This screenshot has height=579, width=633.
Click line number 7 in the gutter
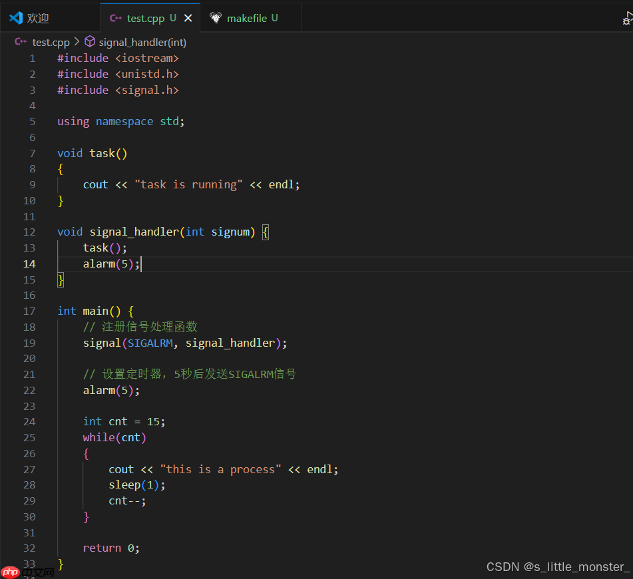coord(33,154)
